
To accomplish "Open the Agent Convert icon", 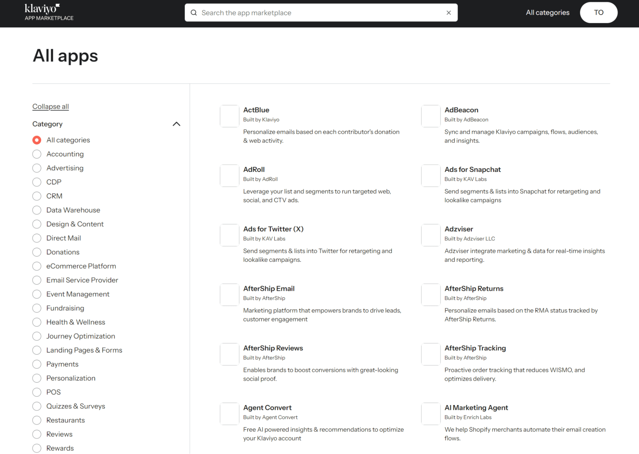I will click(x=230, y=413).
